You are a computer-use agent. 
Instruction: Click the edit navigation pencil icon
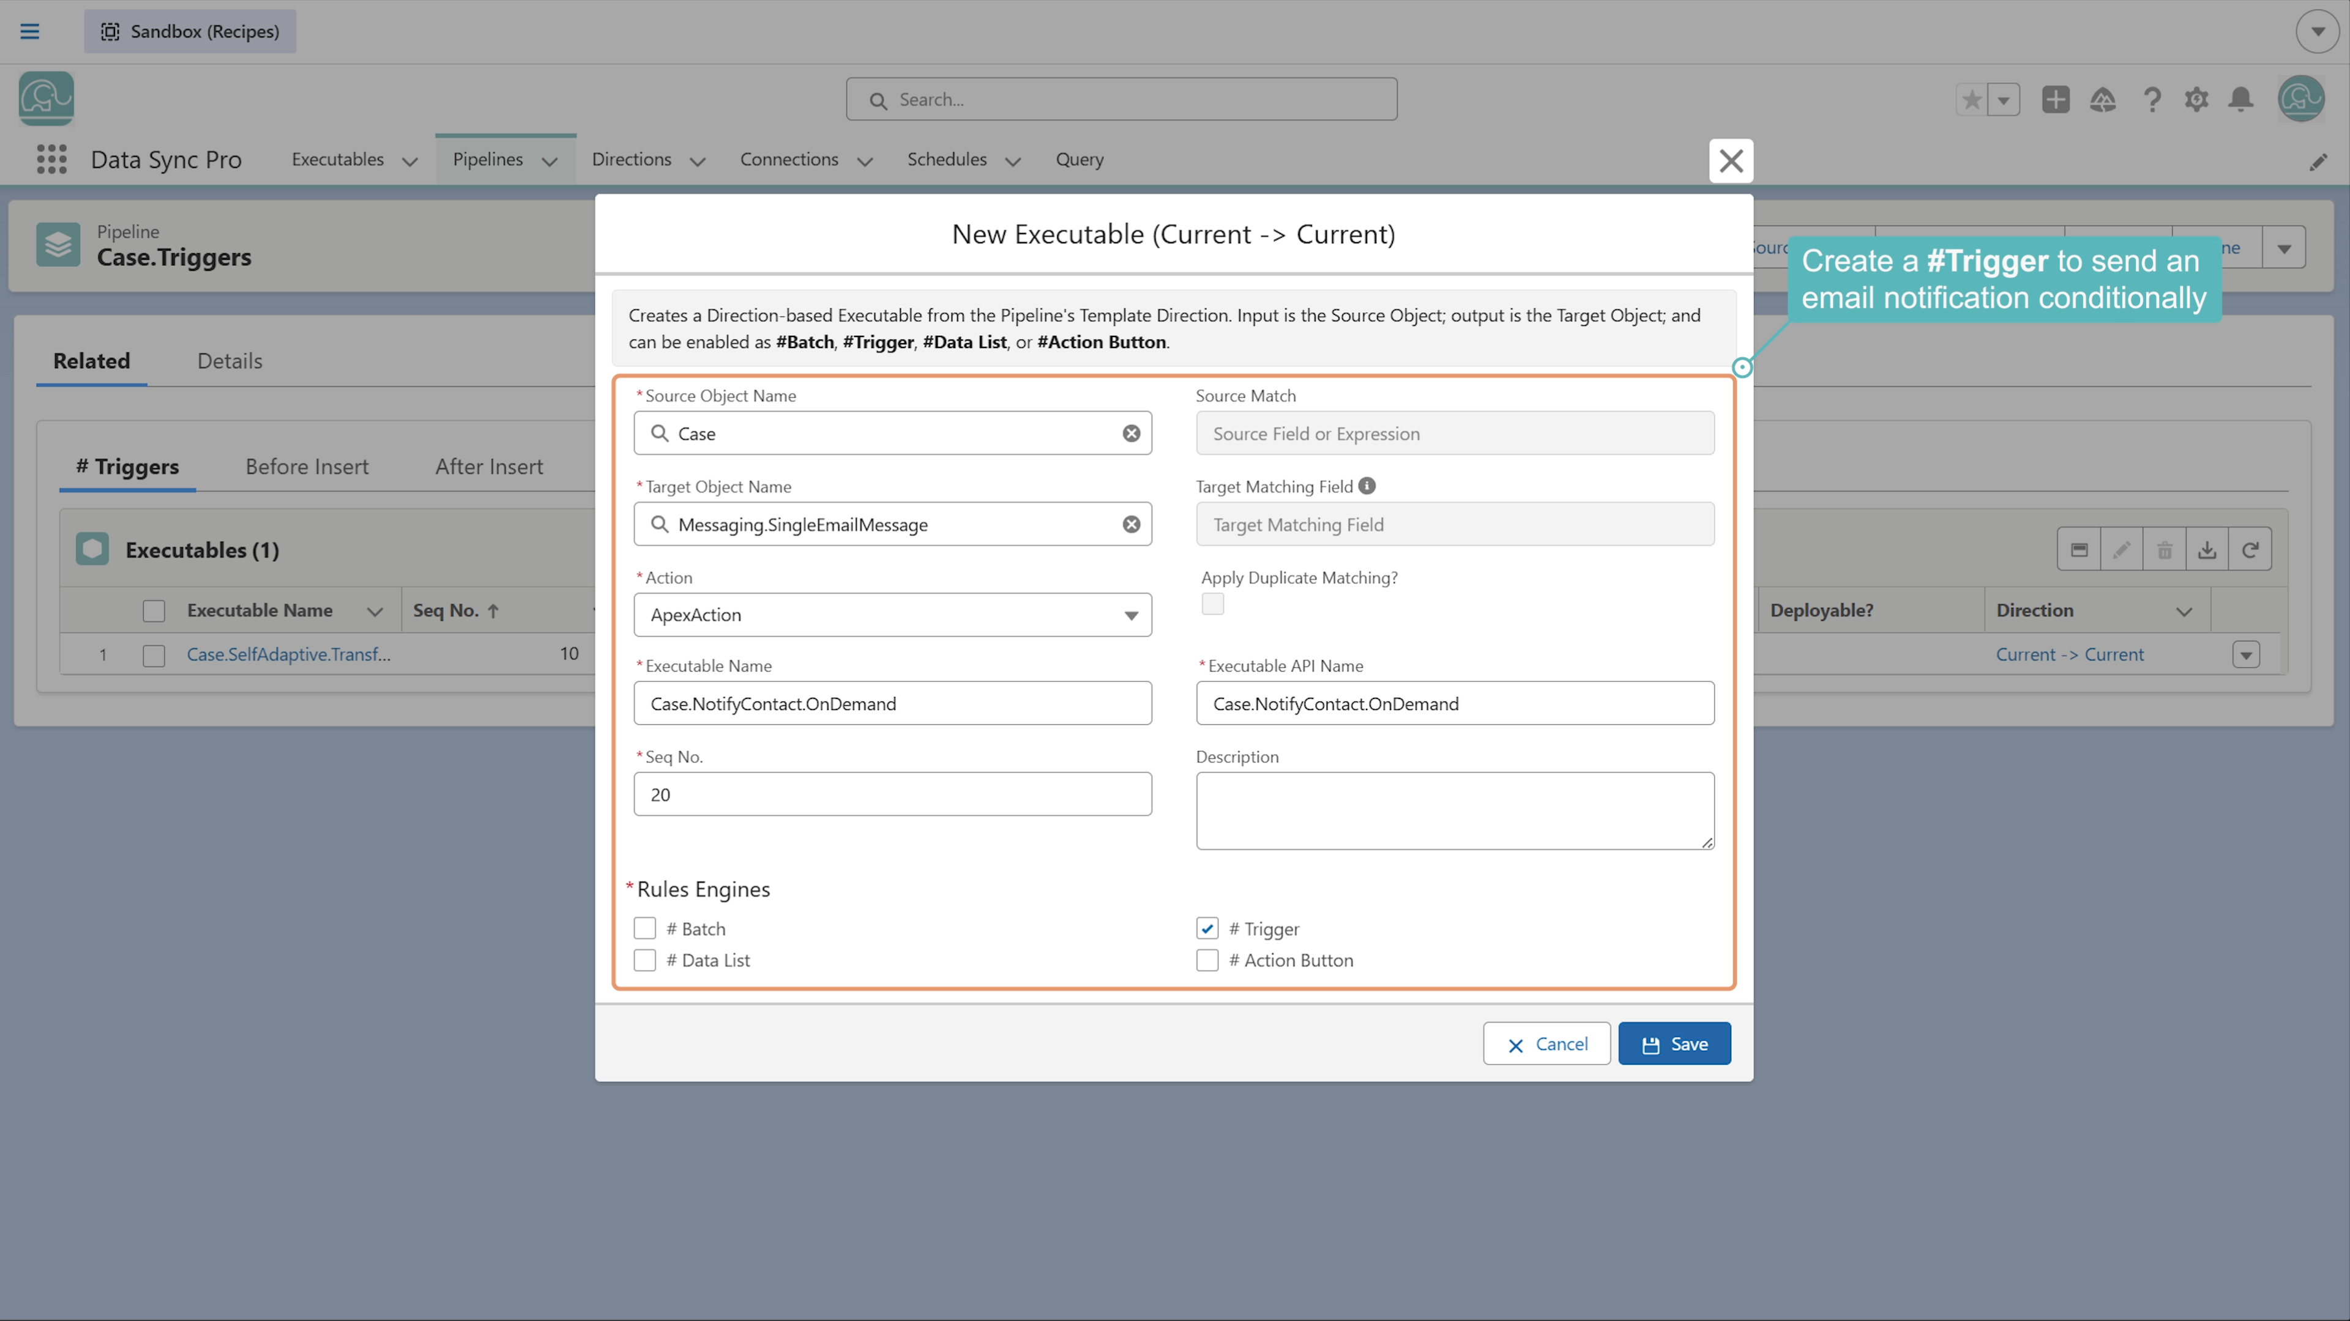pyautogui.click(x=2318, y=161)
